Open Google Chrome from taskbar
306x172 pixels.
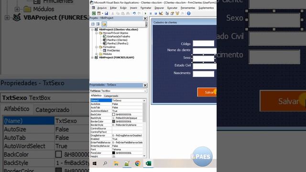coord(138,163)
